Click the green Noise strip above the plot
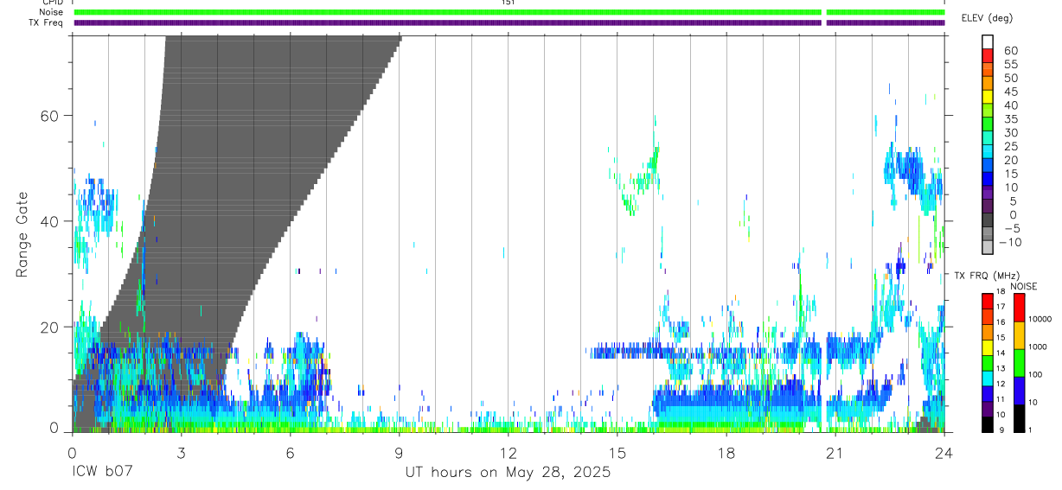The image size is (1062, 490). [x=509, y=12]
